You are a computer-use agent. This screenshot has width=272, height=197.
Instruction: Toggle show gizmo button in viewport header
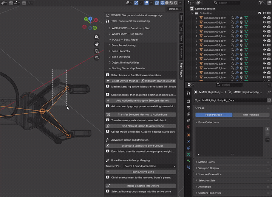[x=136, y=3]
